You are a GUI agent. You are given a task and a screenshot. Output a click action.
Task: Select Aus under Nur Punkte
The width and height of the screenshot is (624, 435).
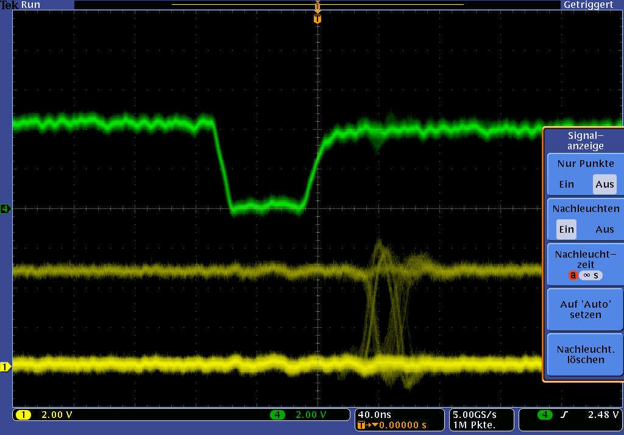[604, 184]
